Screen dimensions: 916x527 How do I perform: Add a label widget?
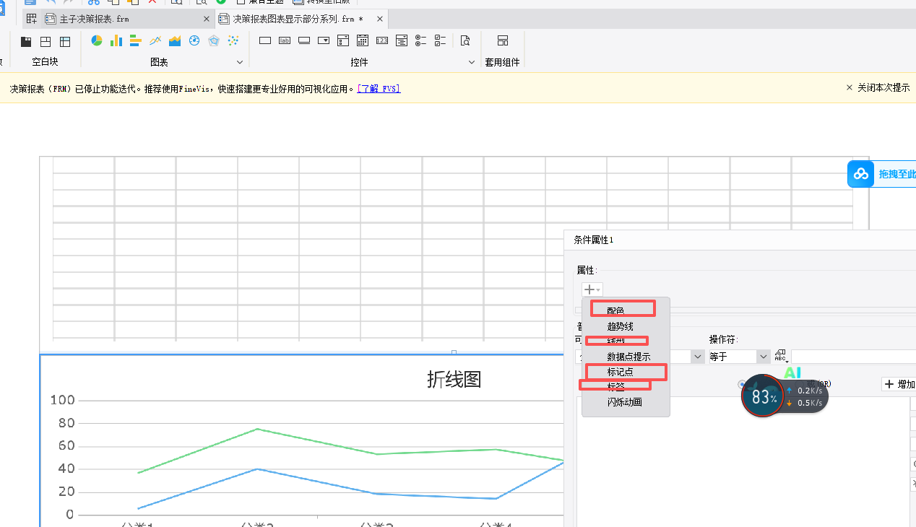[285, 40]
